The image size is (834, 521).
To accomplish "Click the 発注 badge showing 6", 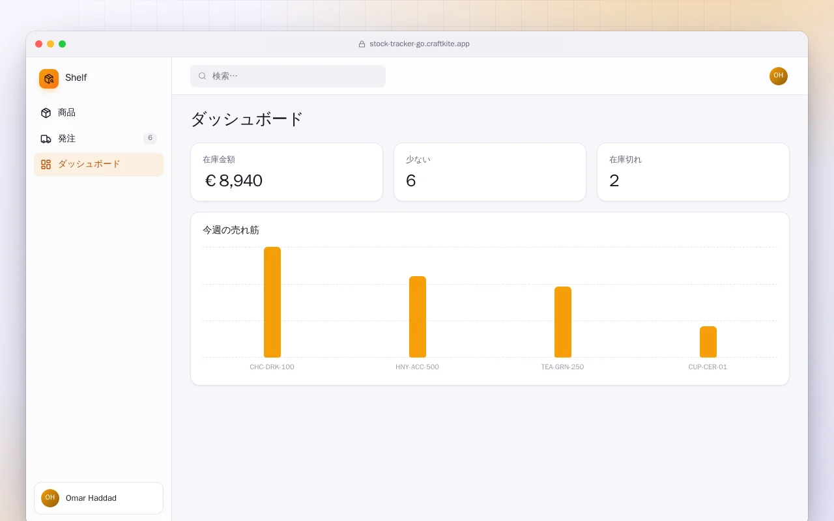I will [150, 138].
